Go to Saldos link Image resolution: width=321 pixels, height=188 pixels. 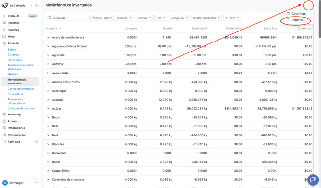pos(11,50)
